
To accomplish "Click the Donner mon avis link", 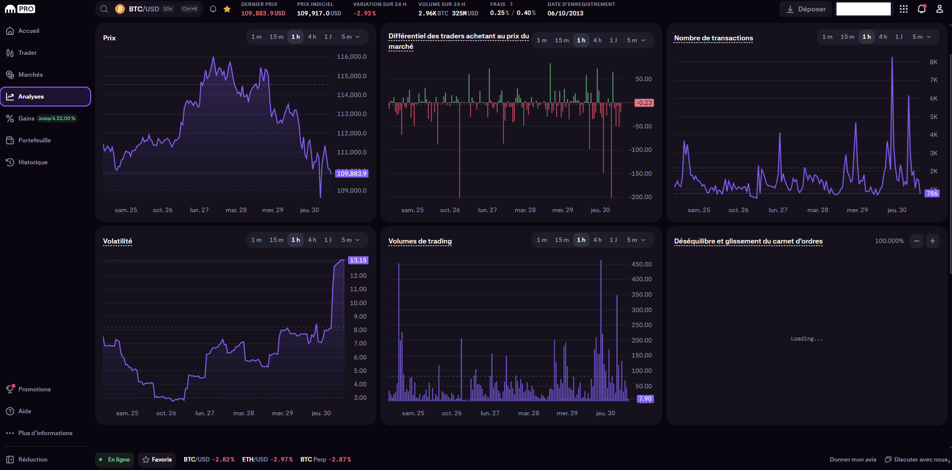I will coord(852,459).
